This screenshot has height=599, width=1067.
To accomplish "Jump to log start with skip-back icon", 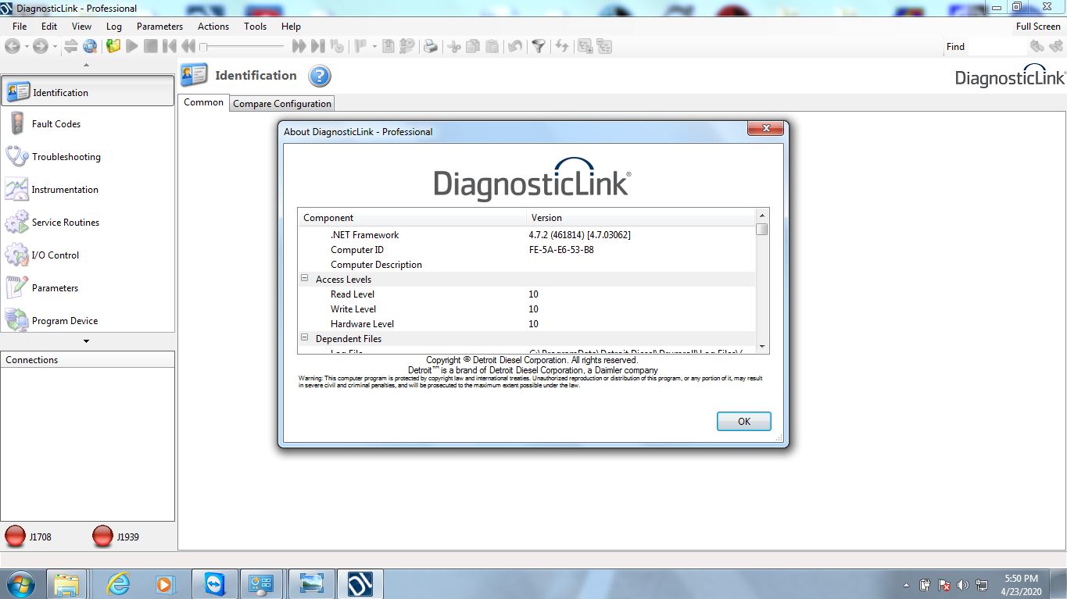I will click(170, 47).
